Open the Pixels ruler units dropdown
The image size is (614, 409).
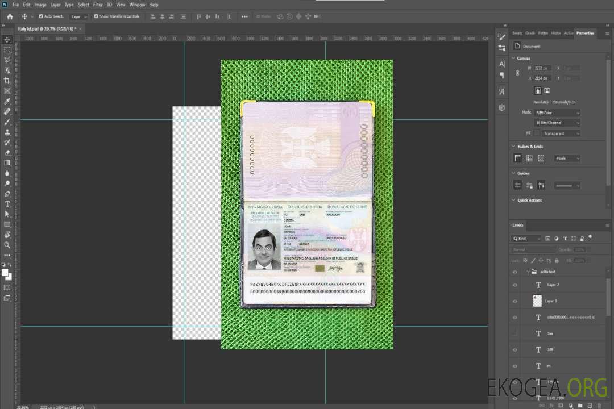567,158
